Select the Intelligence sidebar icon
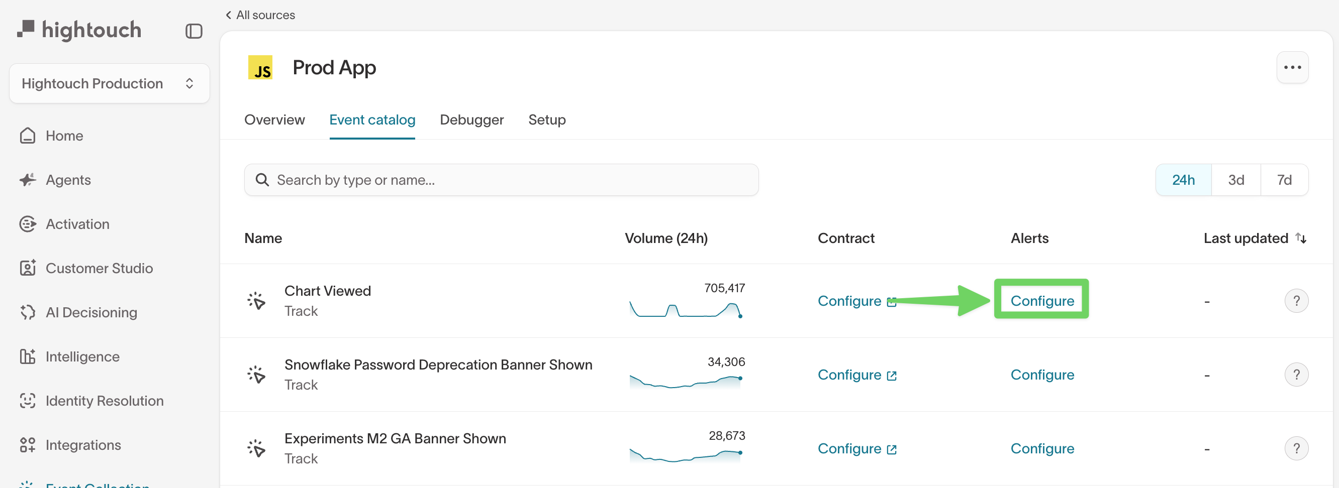This screenshot has width=1339, height=488. tap(28, 356)
